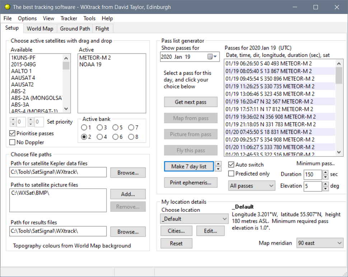Click up arrow beside Make 7 day list
The width and height of the screenshot is (348, 277).
coord(218,164)
